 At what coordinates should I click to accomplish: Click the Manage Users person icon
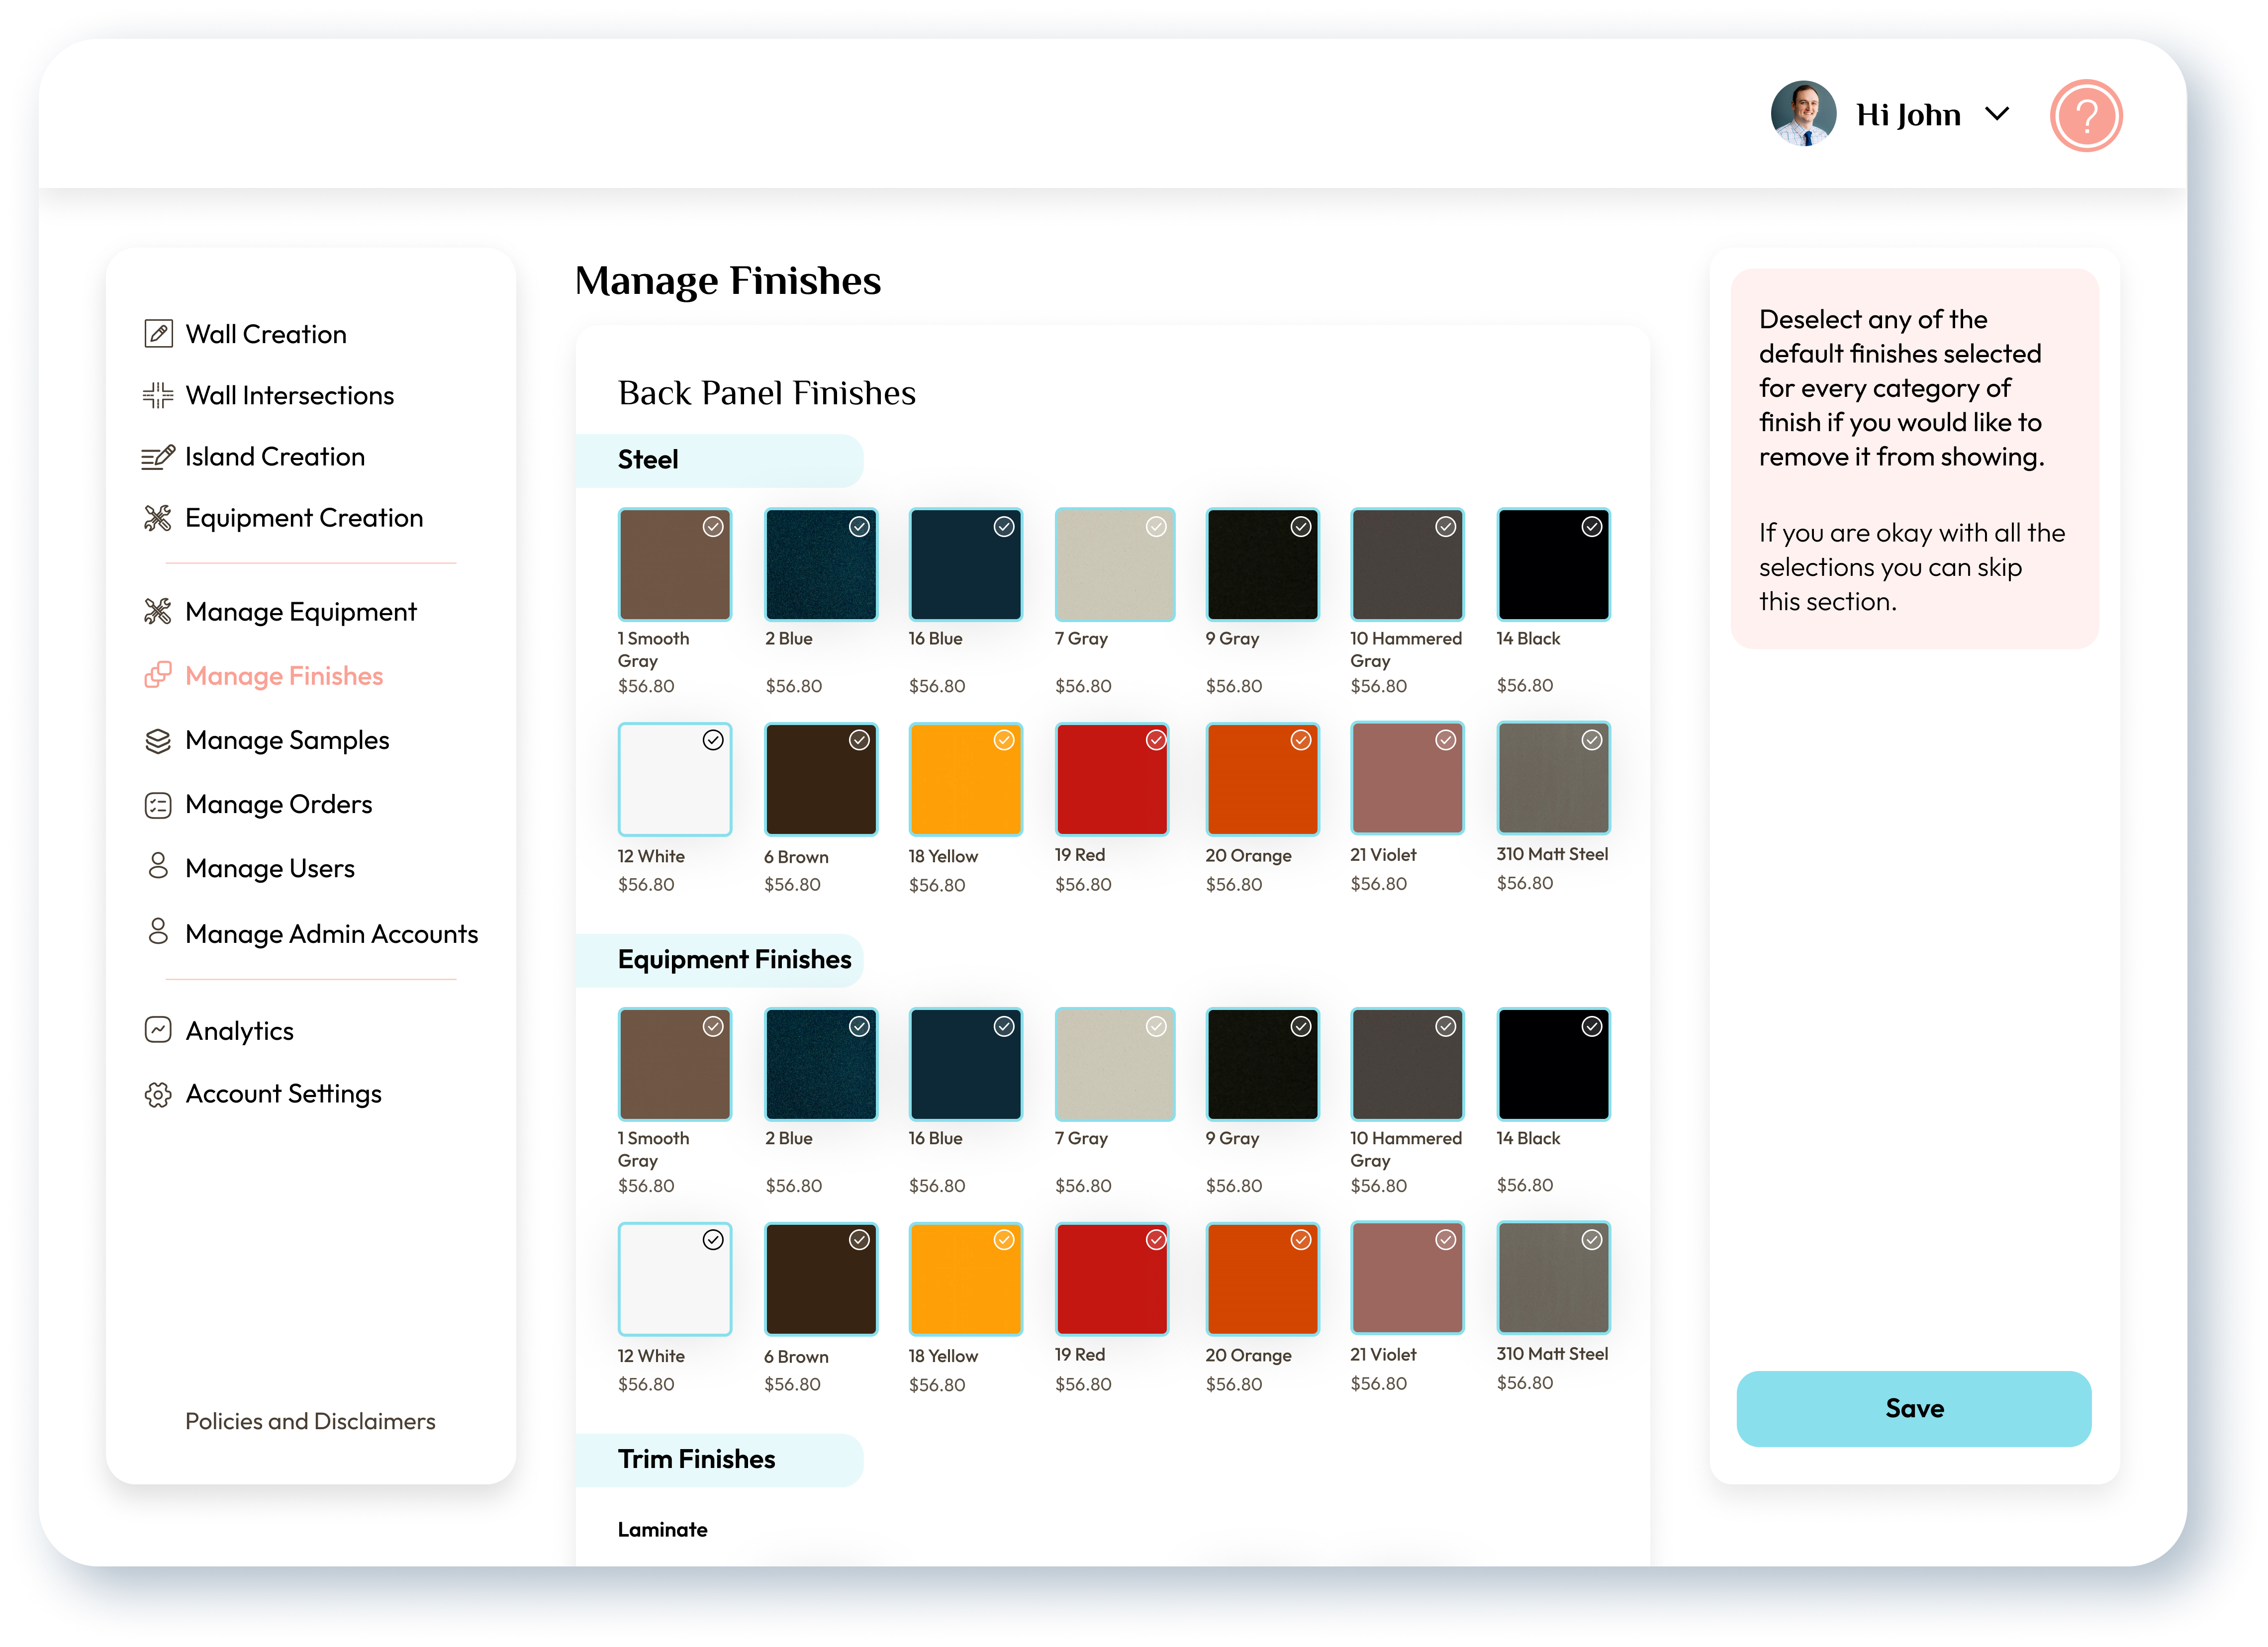[x=158, y=866]
